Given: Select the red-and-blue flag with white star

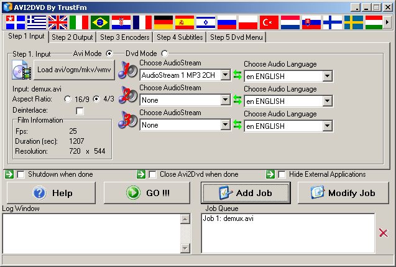Looking at the screenshot, I should (x=16, y=22).
